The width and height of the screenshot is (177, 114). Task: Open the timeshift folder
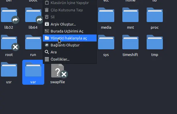coord(130,42)
